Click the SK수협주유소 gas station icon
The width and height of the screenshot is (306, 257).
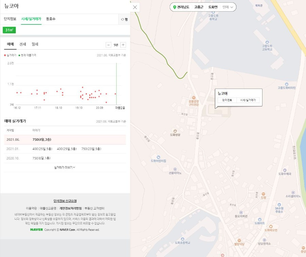tap(279, 205)
